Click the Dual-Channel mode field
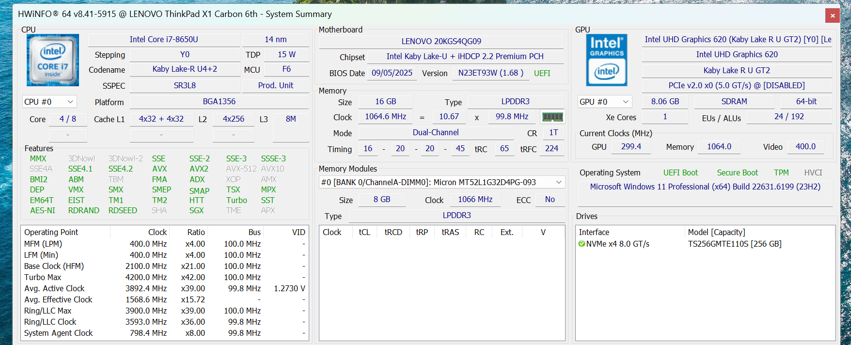The width and height of the screenshot is (851, 345). pyautogui.click(x=436, y=133)
